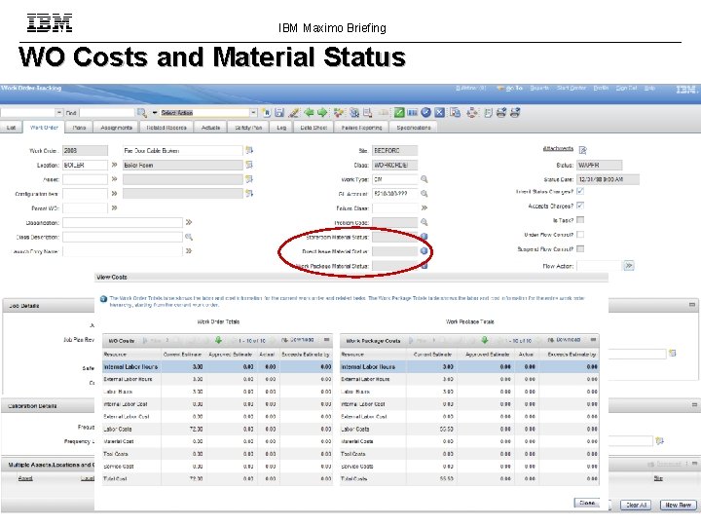701x526 pixels.
Task: Click the Start Center link
Action: 571,88
